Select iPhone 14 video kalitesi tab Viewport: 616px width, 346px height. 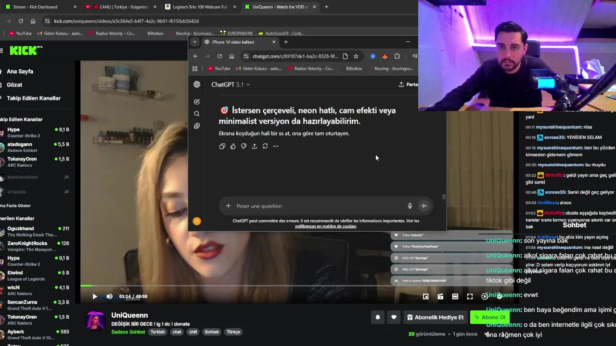pyautogui.click(x=240, y=42)
